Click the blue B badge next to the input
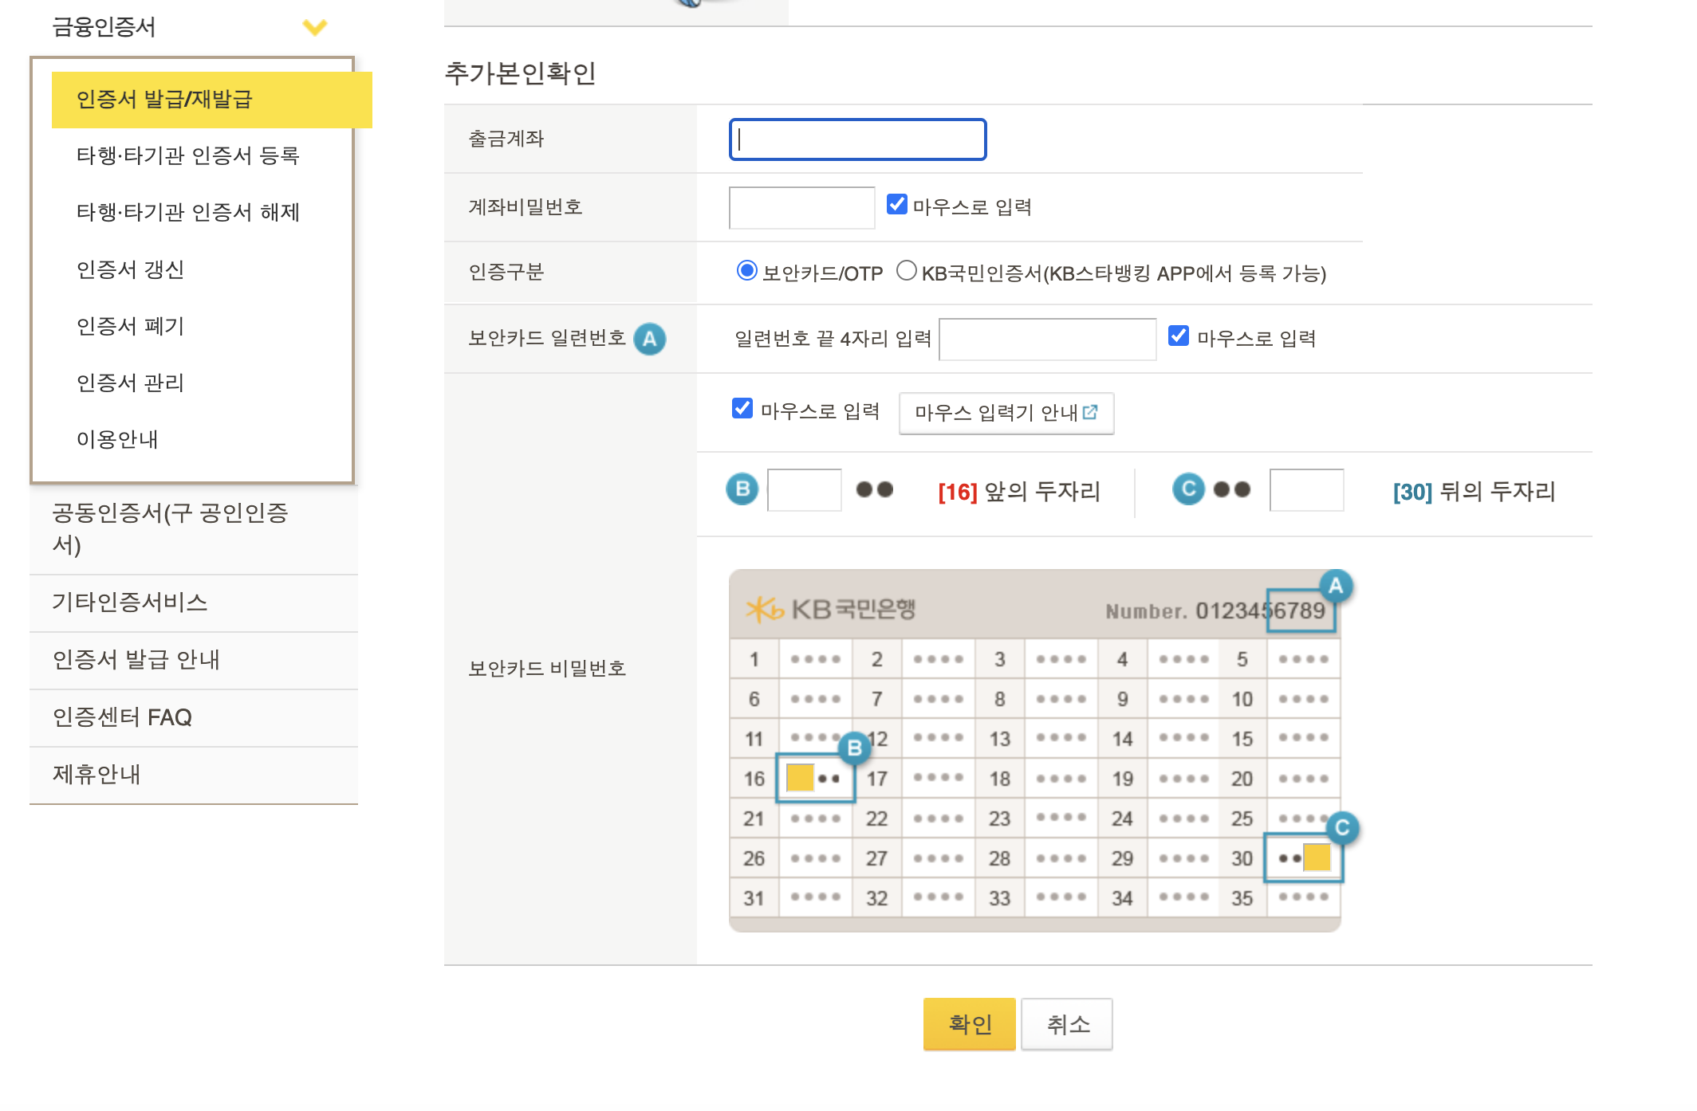Screen dimensions: 1697x1111 coord(742,489)
